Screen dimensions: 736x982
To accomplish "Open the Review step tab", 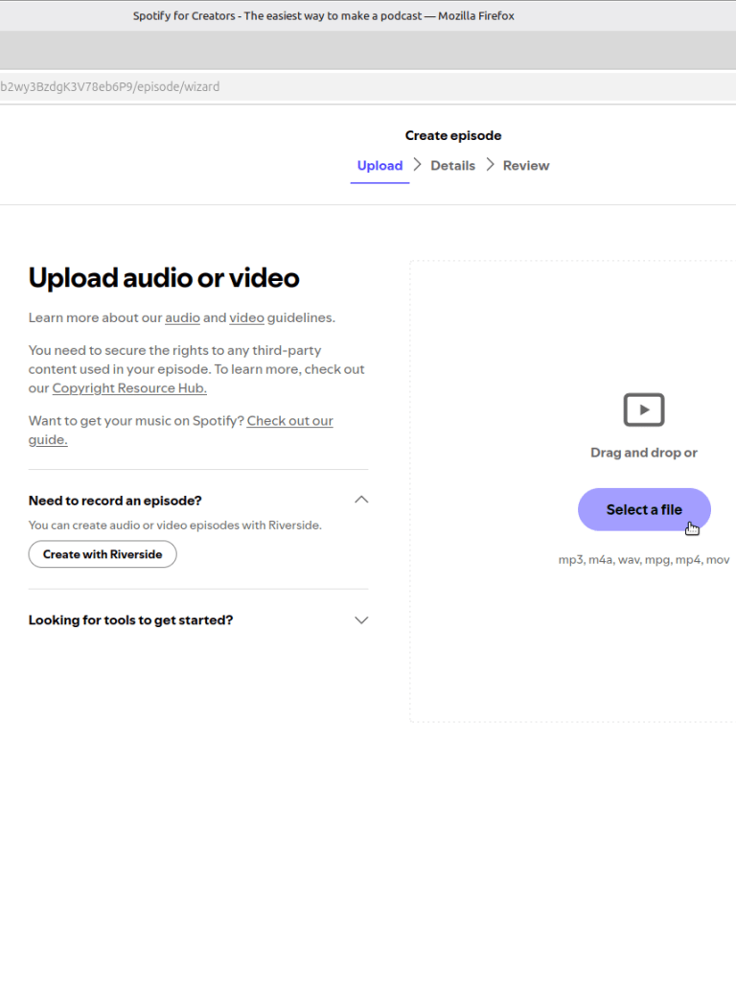I will [x=526, y=166].
